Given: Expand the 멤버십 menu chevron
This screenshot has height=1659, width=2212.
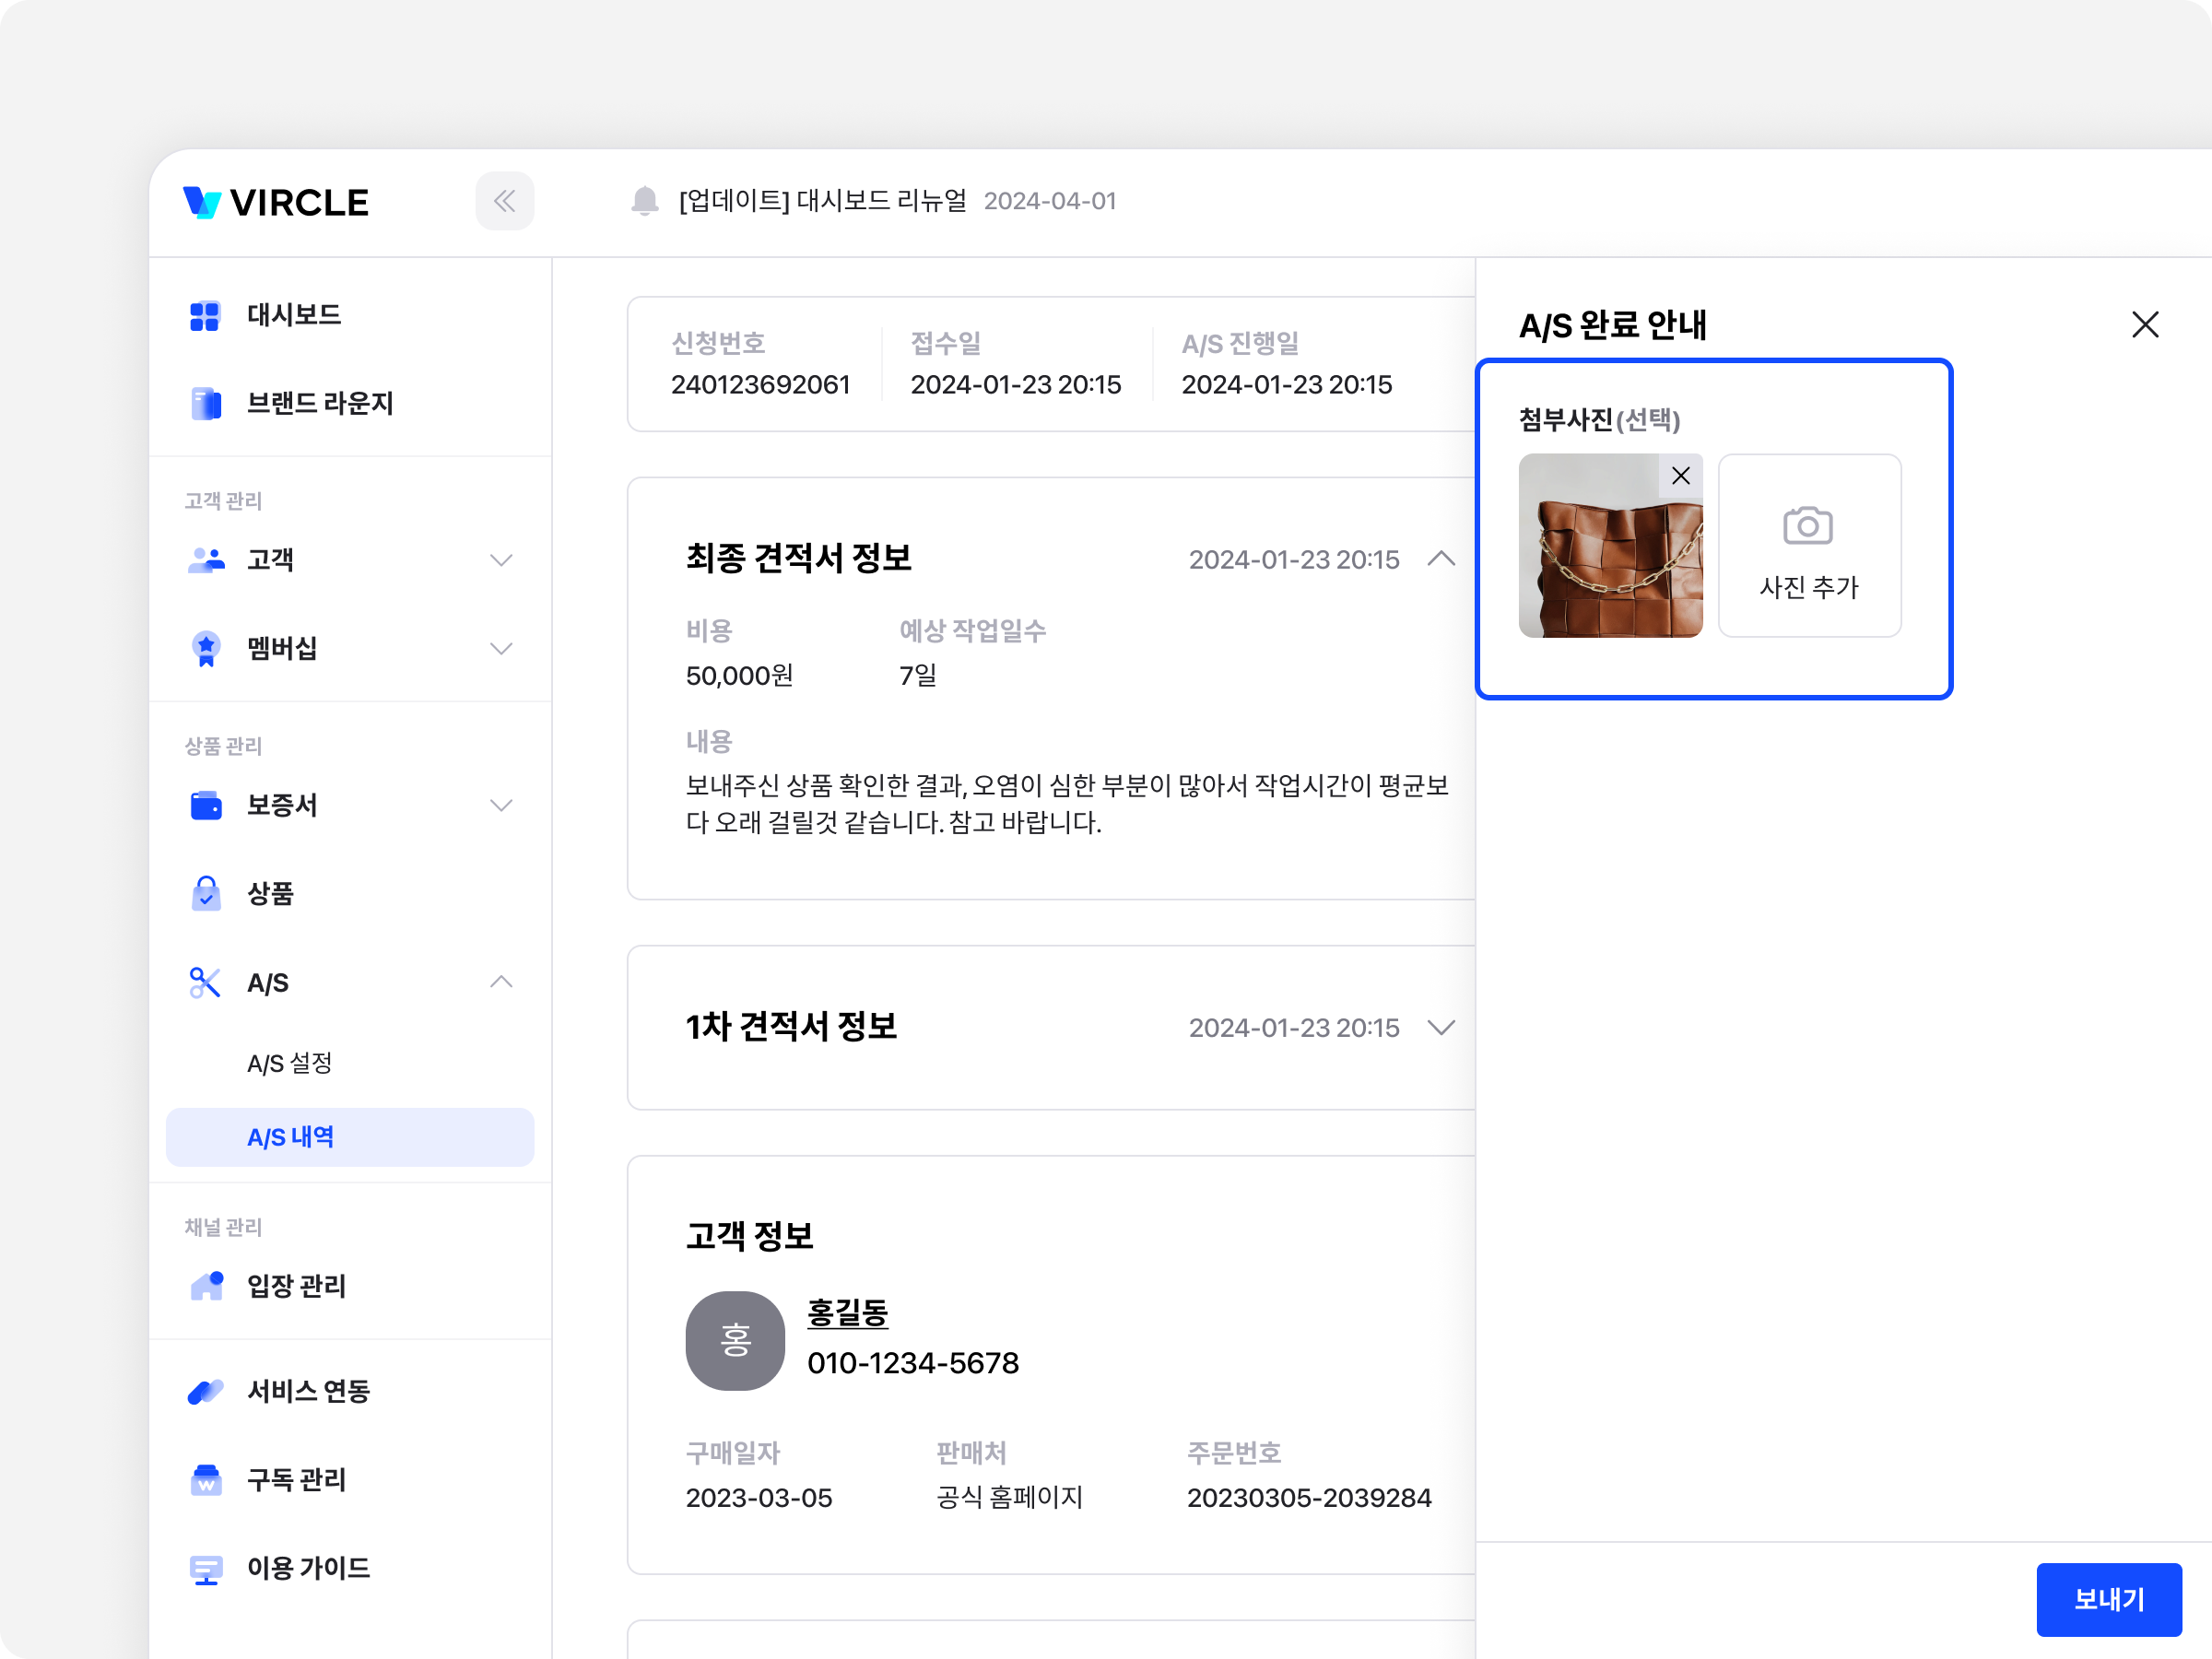Looking at the screenshot, I should click(501, 648).
